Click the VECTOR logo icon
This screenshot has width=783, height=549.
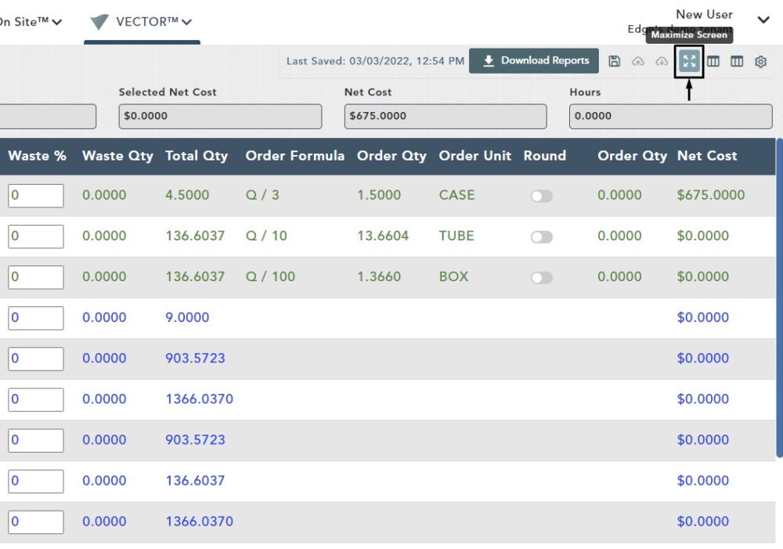point(99,22)
